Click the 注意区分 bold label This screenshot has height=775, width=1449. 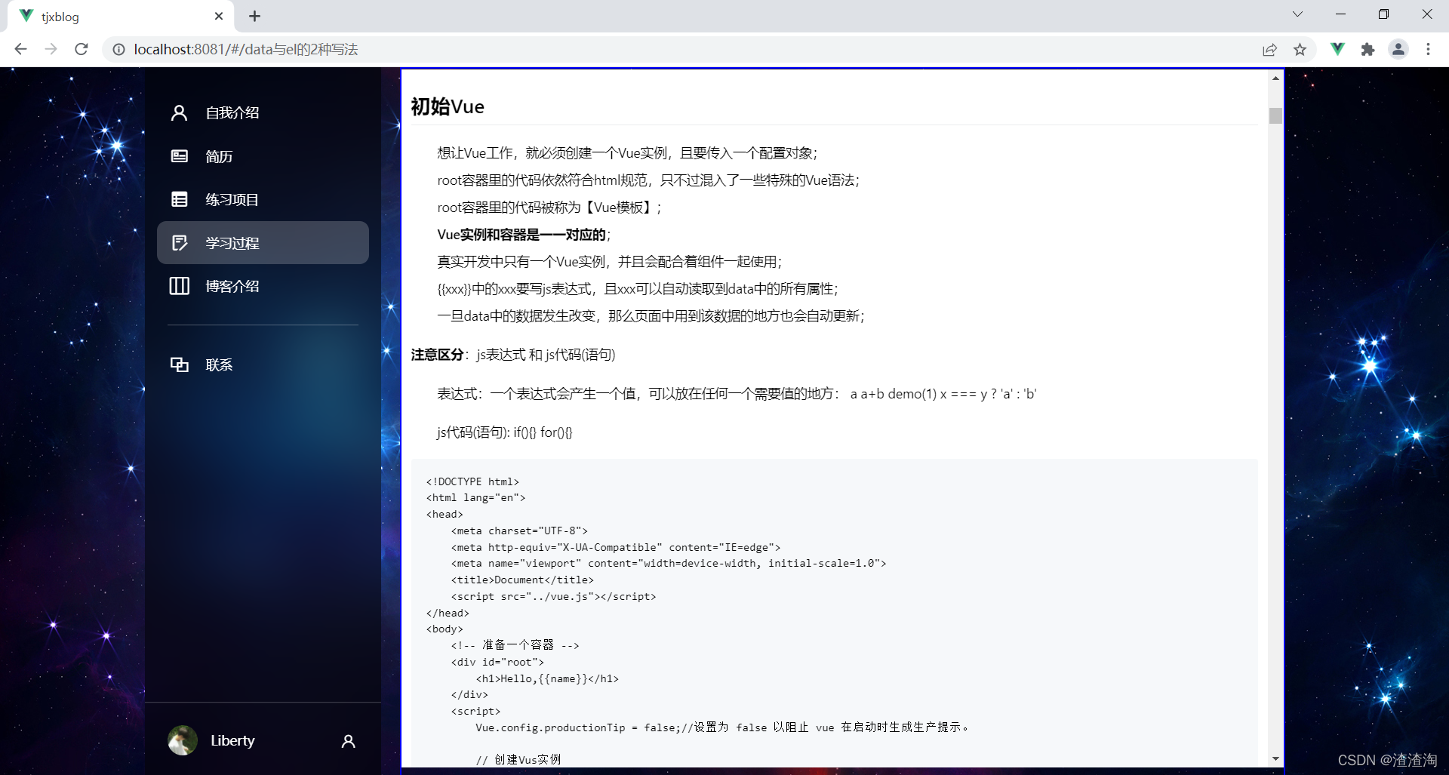[x=437, y=355]
